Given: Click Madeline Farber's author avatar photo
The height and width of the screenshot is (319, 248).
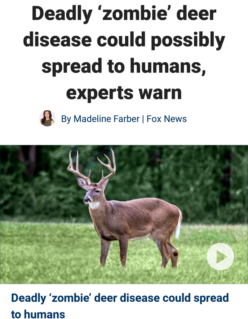Looking at the screenshot, I should click(47, 118).
